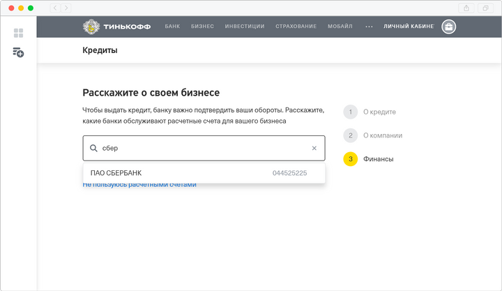Open the Страхование menu item
The image size is (502, 291).
tap(296, 27)
